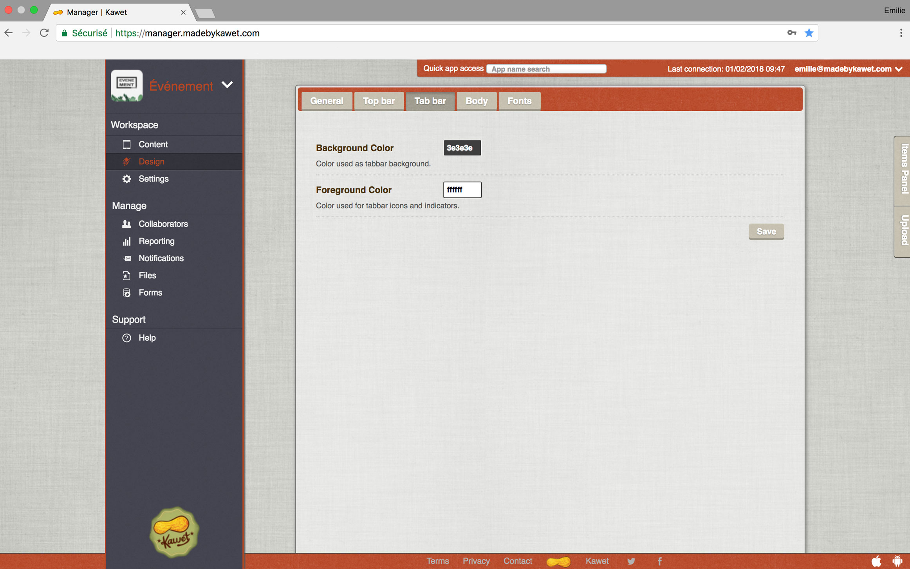This screenshot has width=910, height=569.
Task: Click the Kawet peanut logo in footer
Action: (560, 561)
